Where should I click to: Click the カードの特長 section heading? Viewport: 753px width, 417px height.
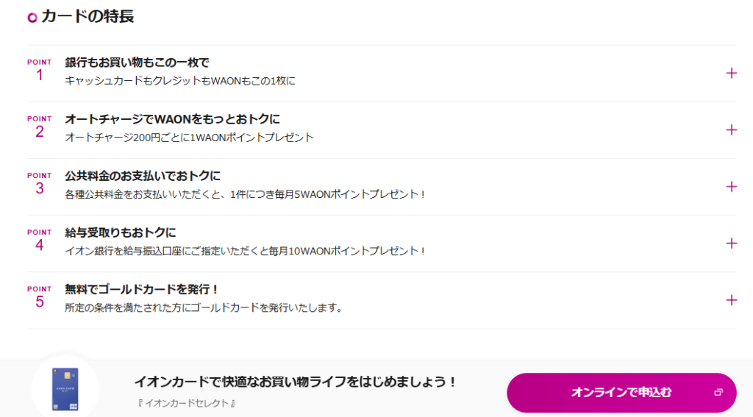coord(88,16)
